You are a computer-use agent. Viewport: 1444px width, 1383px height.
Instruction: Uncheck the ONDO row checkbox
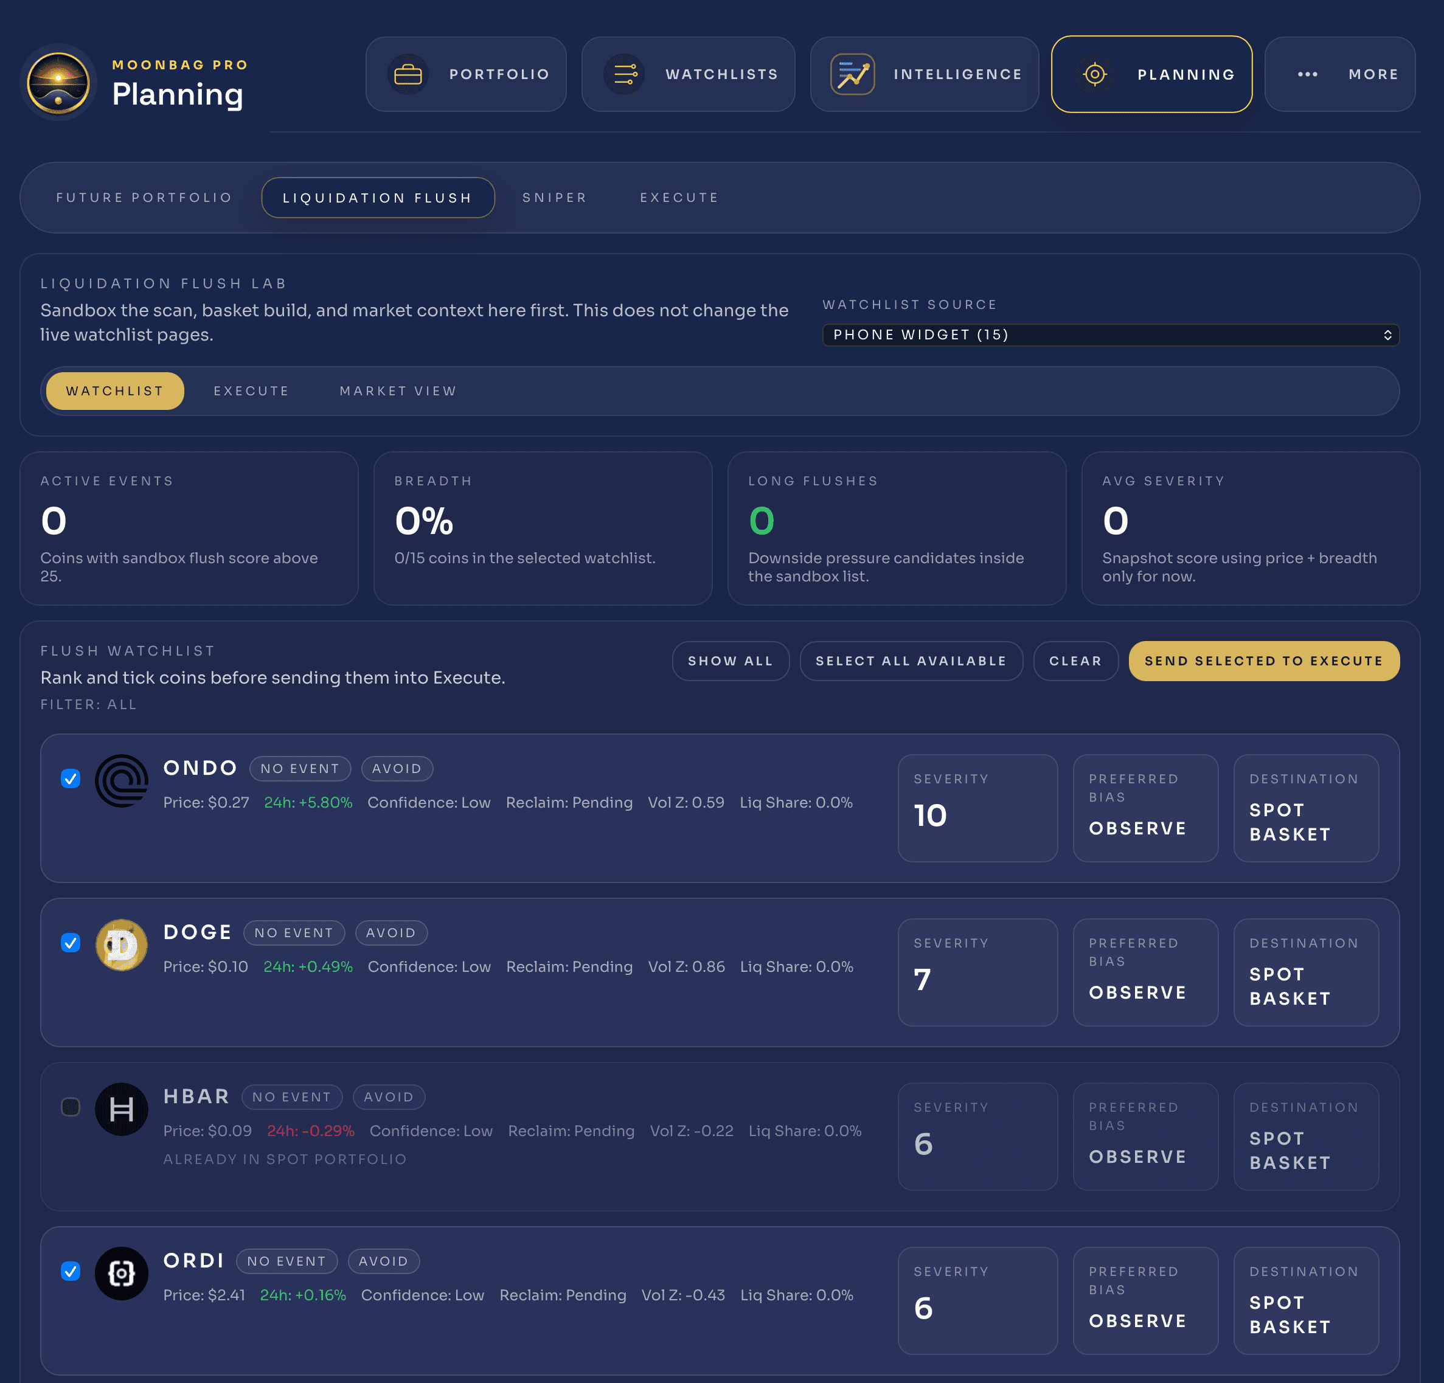[x=71, y=778]
